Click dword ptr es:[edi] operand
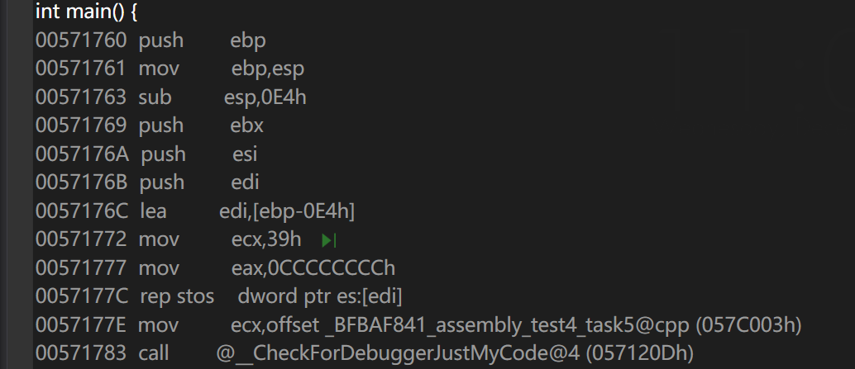 (x=320, y=296)
